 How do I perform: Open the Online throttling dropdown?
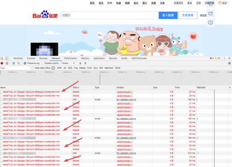pos(68,63)
